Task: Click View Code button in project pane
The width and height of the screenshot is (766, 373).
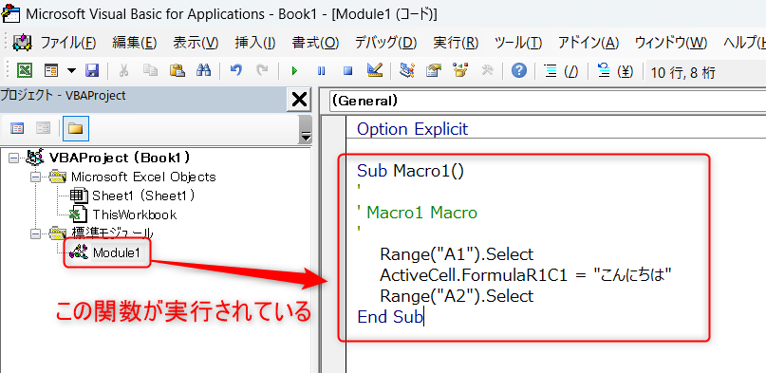Action: [x=17, y=128]
